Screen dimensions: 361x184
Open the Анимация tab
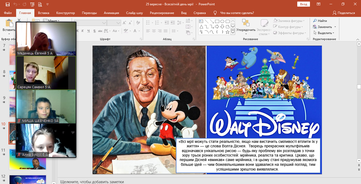tap(111, 13)
